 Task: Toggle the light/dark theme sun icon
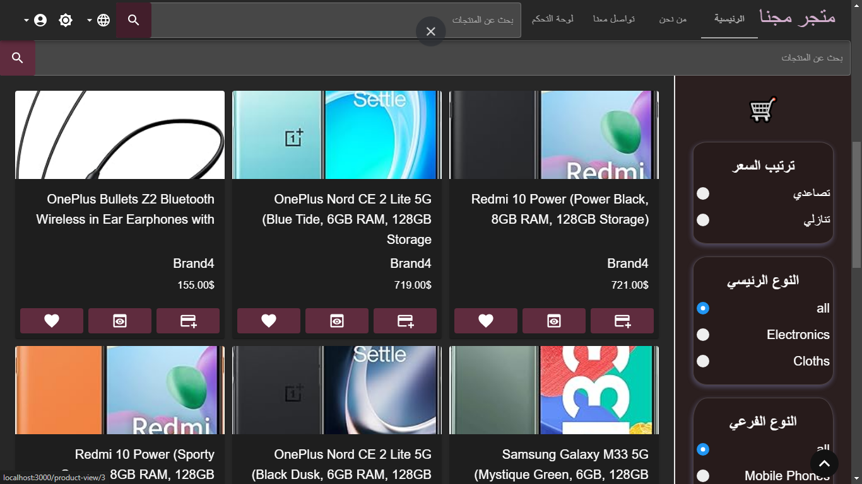(x=66, y=20)
